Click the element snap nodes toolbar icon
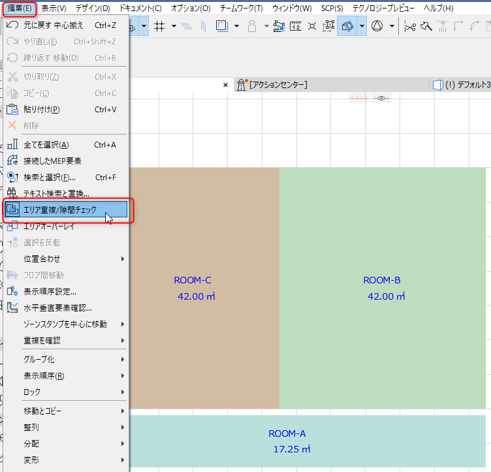Screen dimensions: 491x472 point(328,26)
